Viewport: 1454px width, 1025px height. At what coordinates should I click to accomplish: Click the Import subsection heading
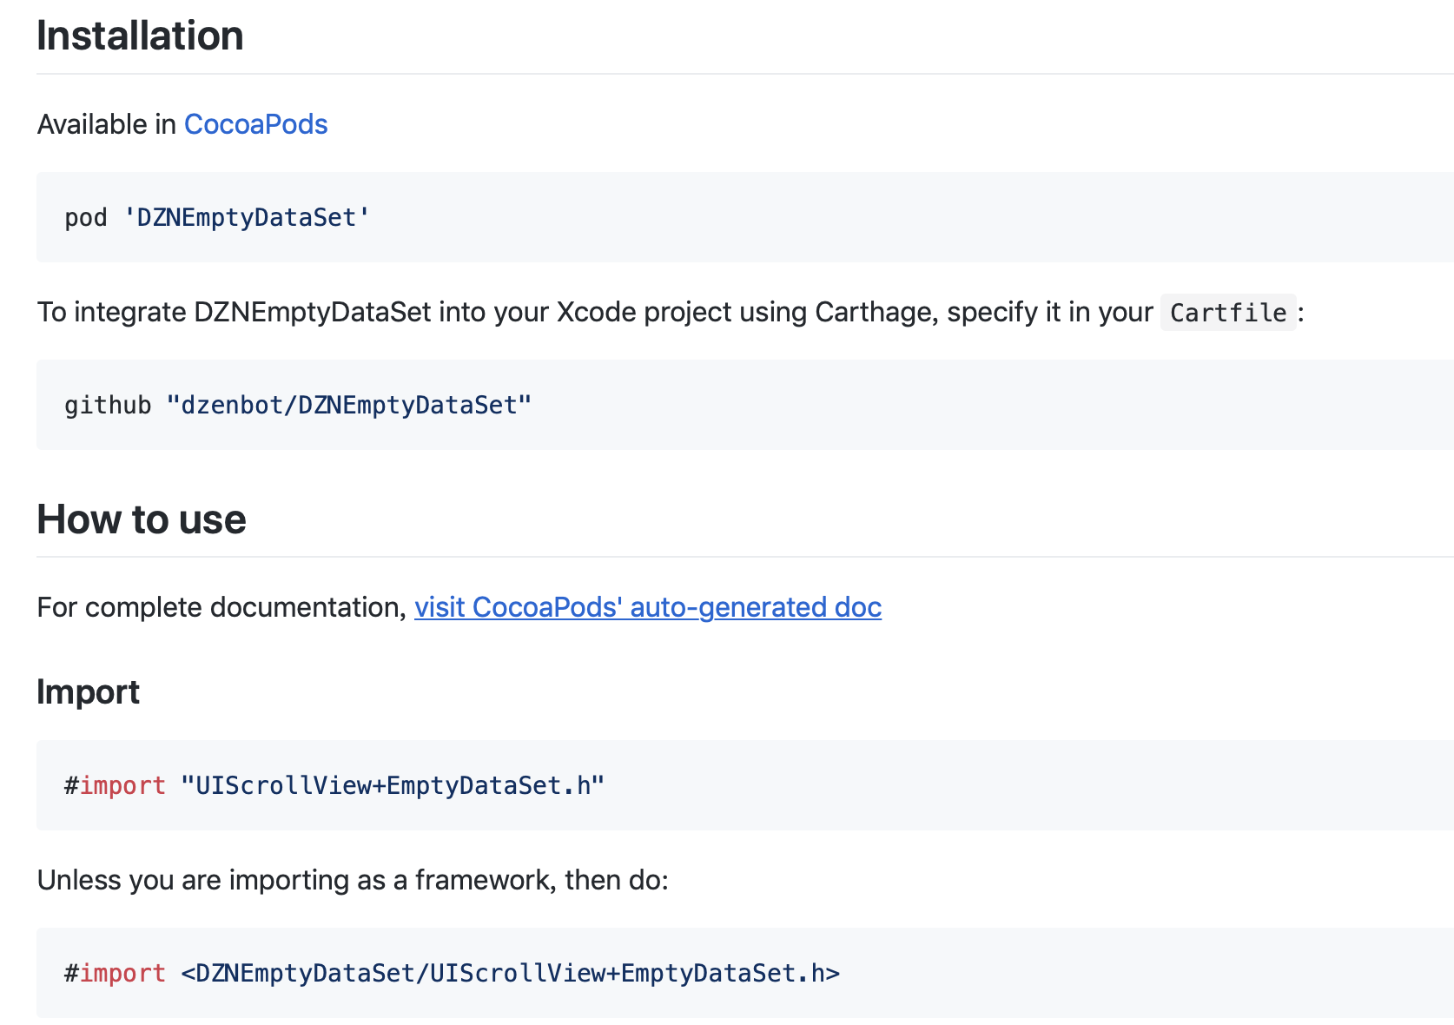88,692
